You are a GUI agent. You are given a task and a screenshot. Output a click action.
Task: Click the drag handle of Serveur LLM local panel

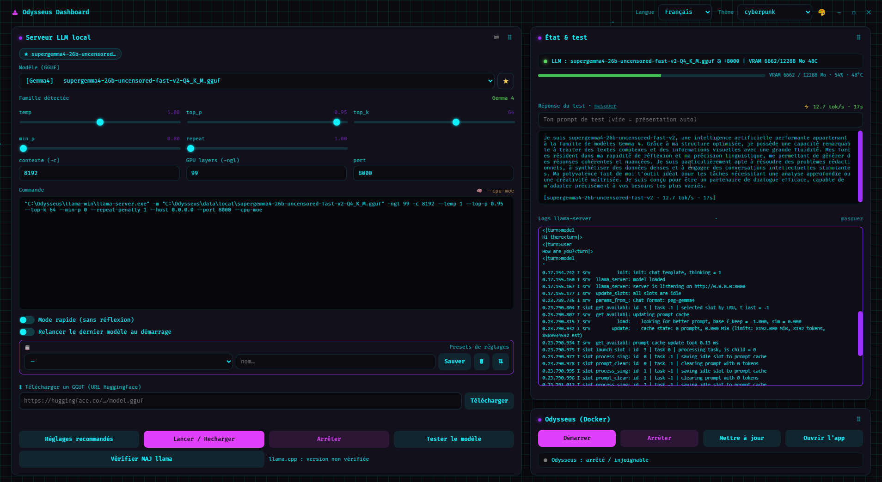[x=510, y=37]
